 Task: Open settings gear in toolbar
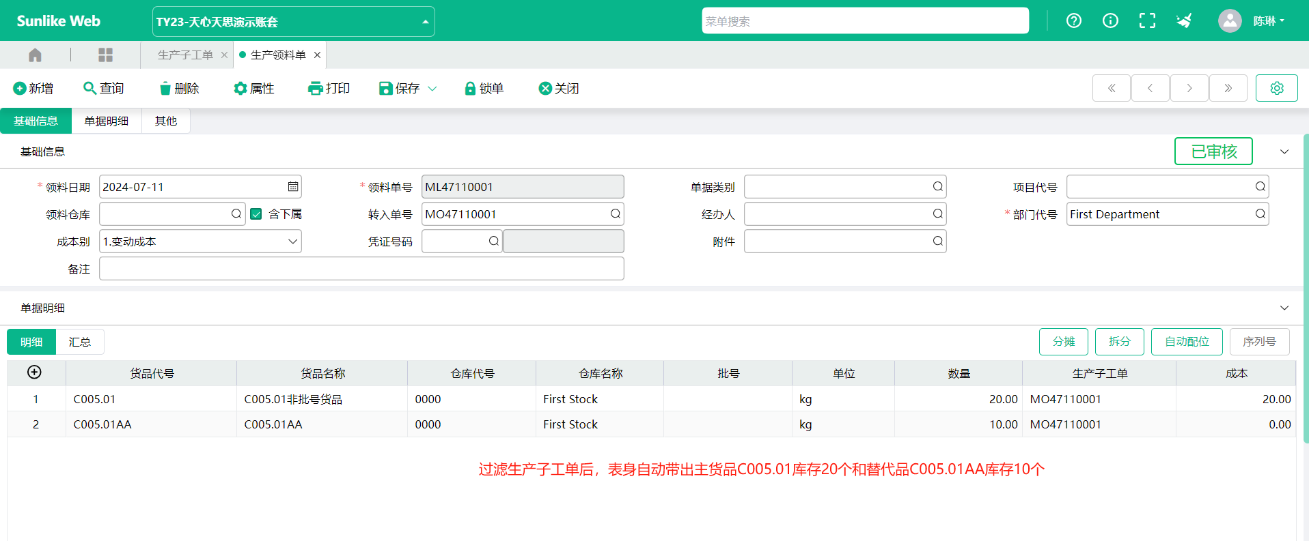1276,88
